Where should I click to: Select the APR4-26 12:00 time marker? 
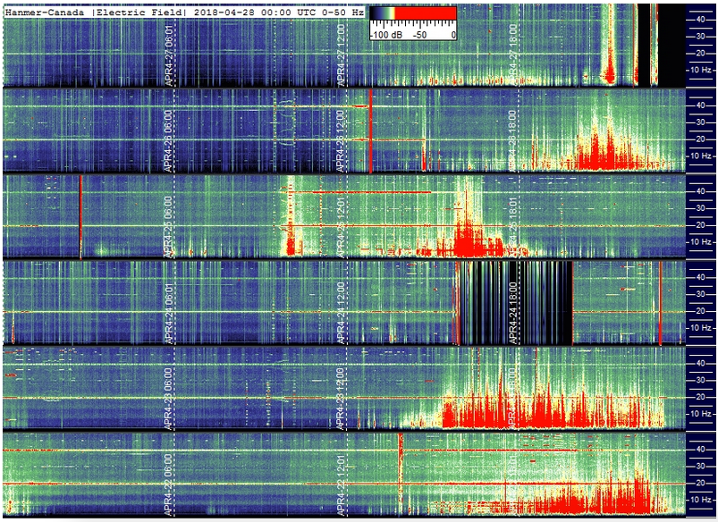coord(341,140)
